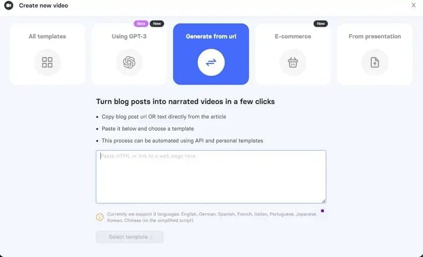The height and width of the screenshot is (257, 423).
Task: Switch to the Using GPT-3 tab
Action: [129, 54]
